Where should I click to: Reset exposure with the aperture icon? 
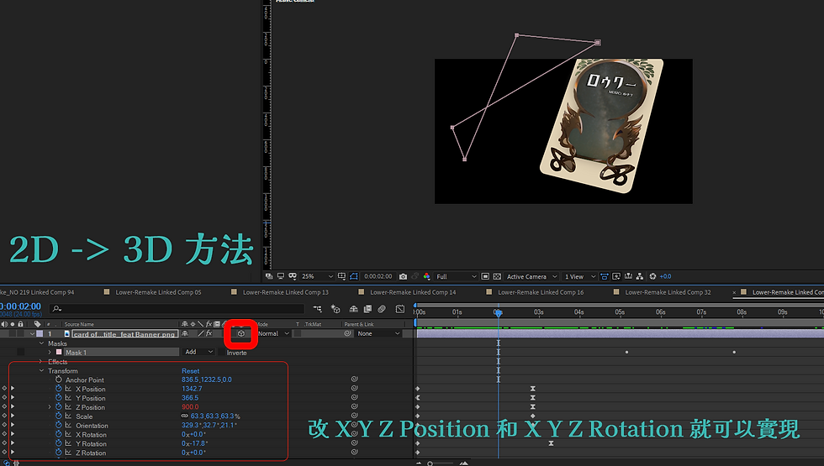click(652, 276)
